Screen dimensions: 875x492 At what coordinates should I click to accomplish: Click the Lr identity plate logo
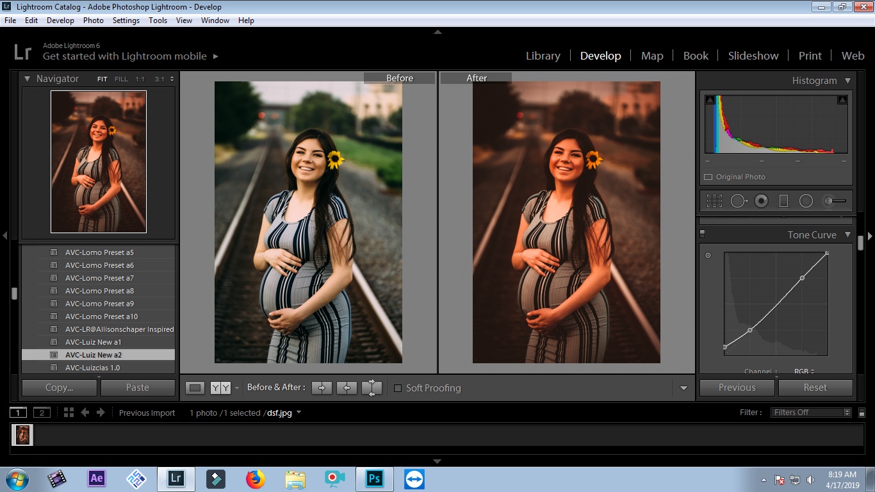[x=22, y=52]
